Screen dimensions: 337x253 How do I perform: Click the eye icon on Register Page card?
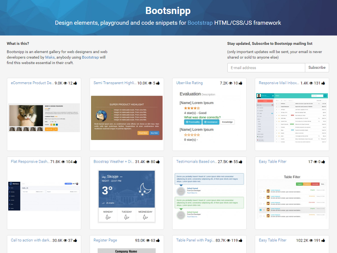(x=148, y=240)
